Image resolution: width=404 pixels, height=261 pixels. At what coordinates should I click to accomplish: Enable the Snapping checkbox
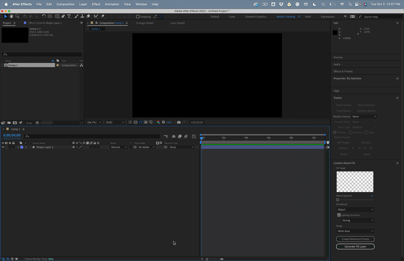click(138, 17)
